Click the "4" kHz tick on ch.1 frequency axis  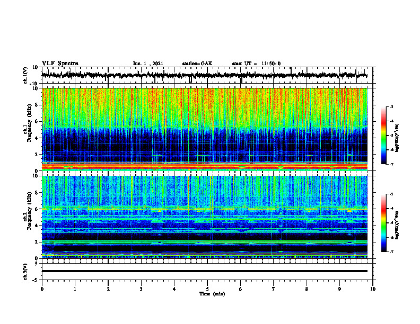[37, 138]
